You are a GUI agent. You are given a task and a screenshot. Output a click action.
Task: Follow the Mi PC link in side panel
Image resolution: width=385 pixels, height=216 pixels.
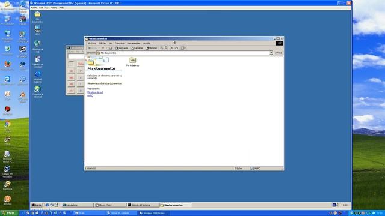click(x=90, y=96)
